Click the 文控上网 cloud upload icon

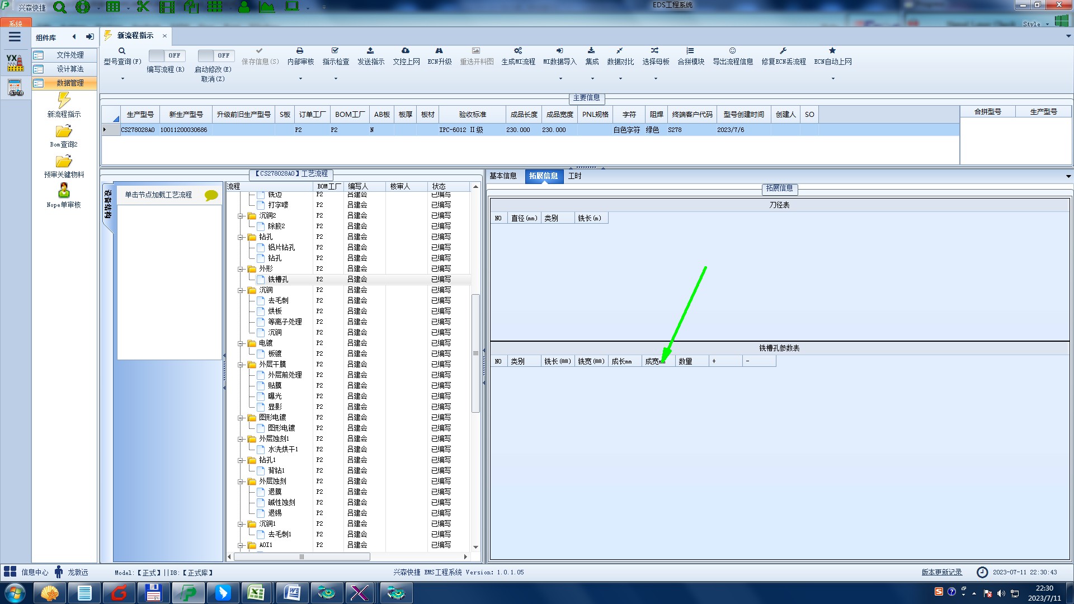tap(406, 51)
